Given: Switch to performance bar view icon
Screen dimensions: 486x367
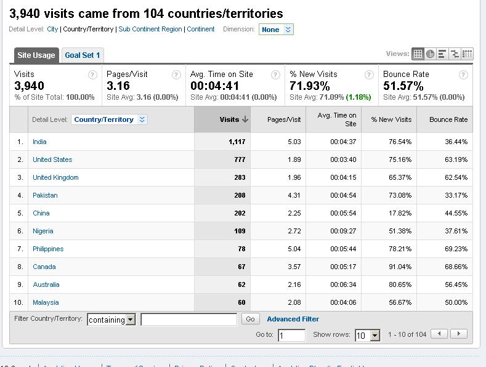Looking at the screenshot, I should tap(442, 54).
